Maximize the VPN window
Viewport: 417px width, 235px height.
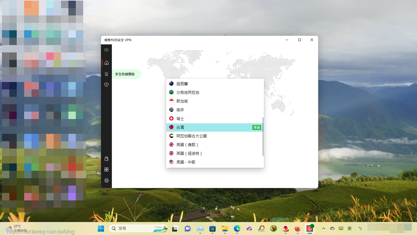299,40
